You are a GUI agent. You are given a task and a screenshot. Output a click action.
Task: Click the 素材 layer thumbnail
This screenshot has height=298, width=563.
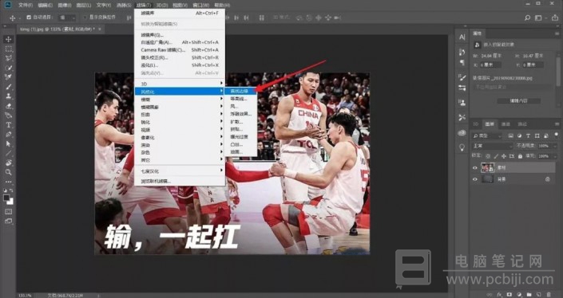point(488,167)
